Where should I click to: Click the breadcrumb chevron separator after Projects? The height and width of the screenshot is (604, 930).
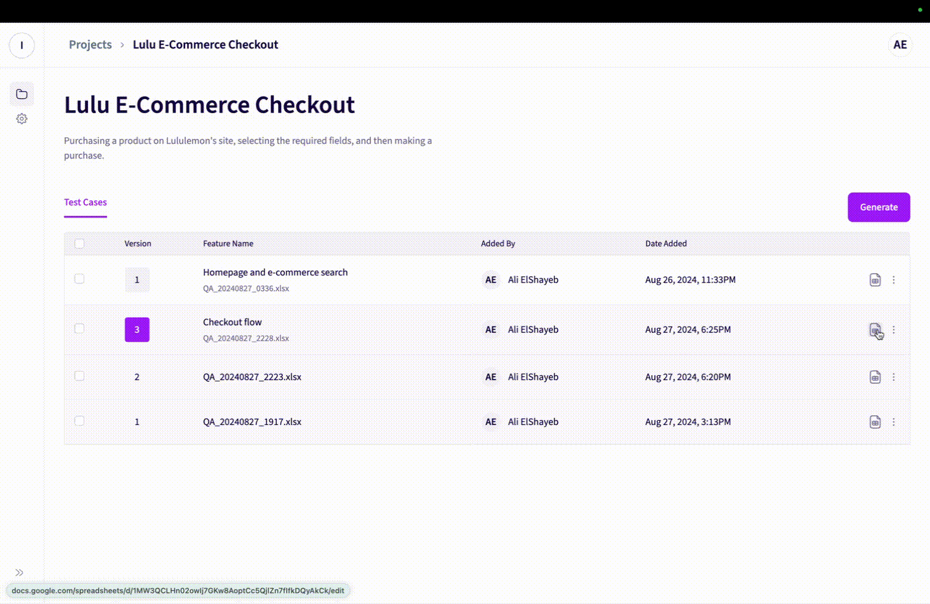click(122, 45)
